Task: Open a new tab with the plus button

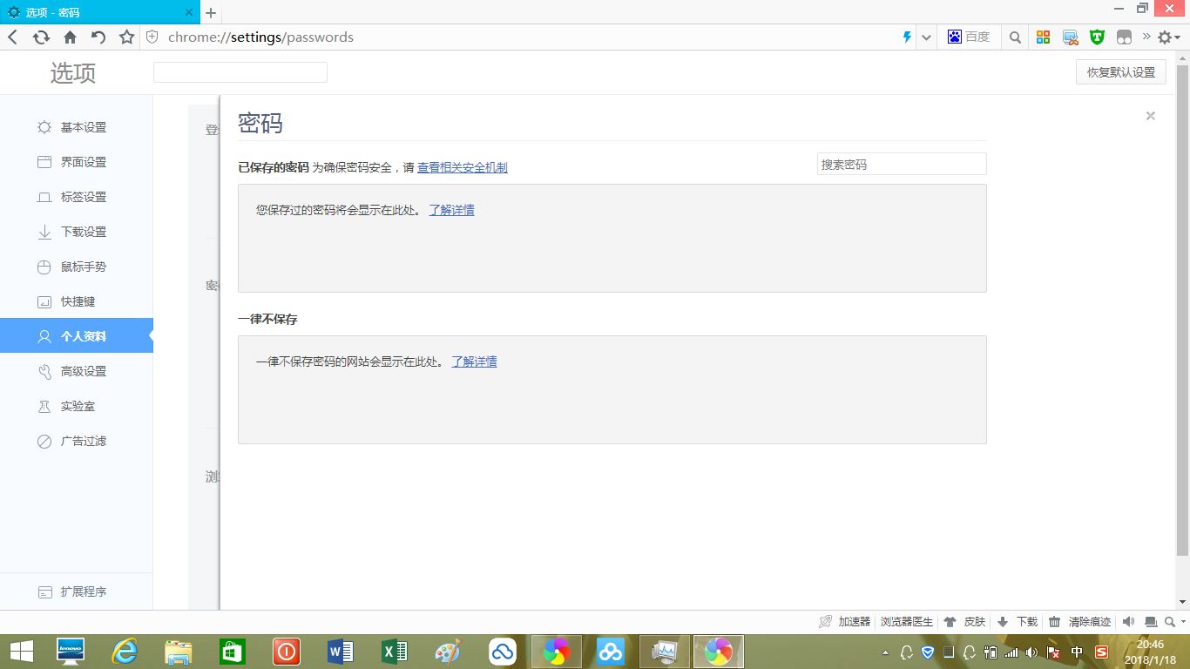Action: 211,13
